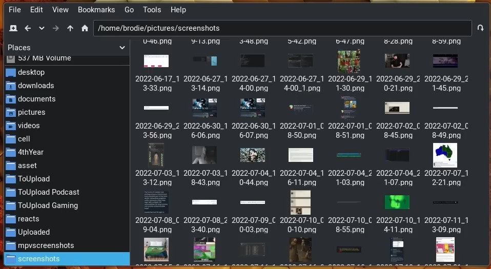491x269 pixels.
Task: Click the path bar go/jump icon
Action: (x=480, y=28)
